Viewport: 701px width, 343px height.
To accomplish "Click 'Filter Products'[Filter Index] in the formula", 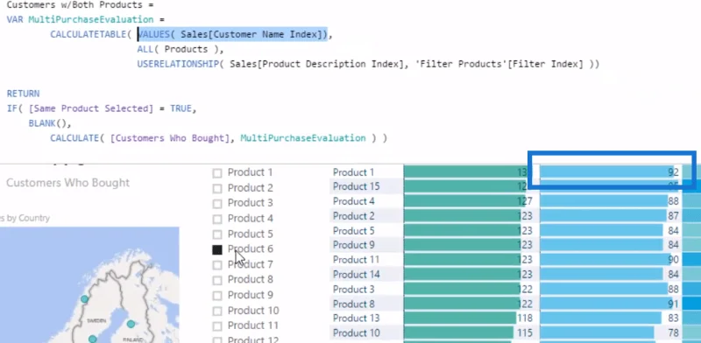I will [499, 64].
